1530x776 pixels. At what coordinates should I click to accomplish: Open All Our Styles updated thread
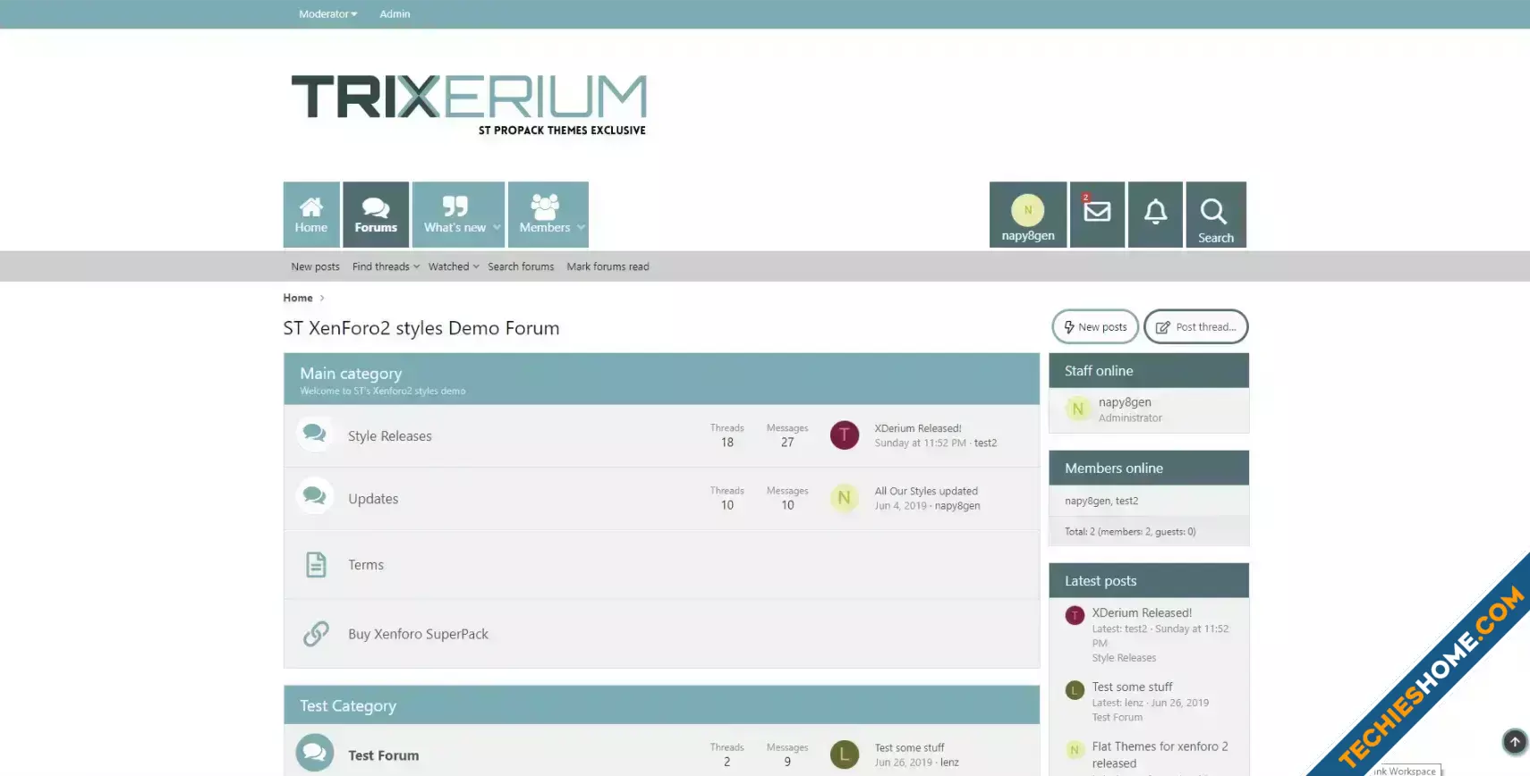(x=926, y=491)
